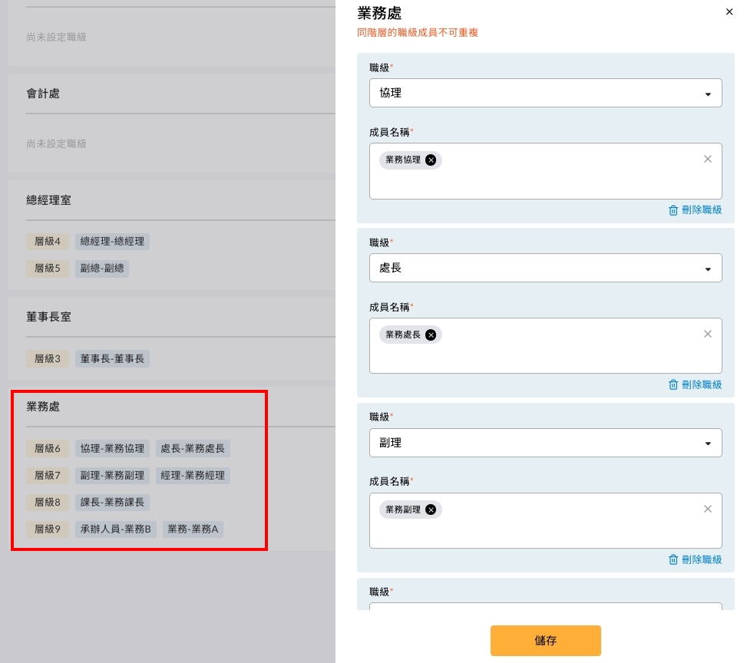Open the 處長 職級 dropdown
The width and height of the screenshot is (747, 663).
coord(546,268)
